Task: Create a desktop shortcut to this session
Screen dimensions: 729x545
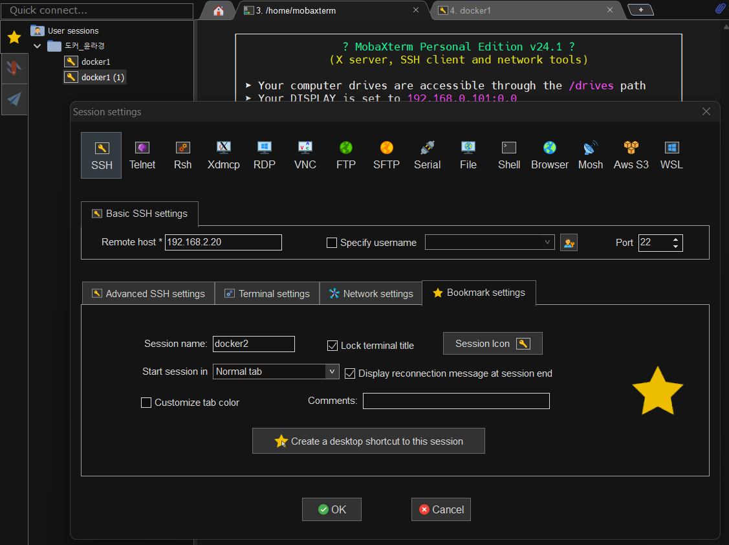Action: (x=368, y=441)
